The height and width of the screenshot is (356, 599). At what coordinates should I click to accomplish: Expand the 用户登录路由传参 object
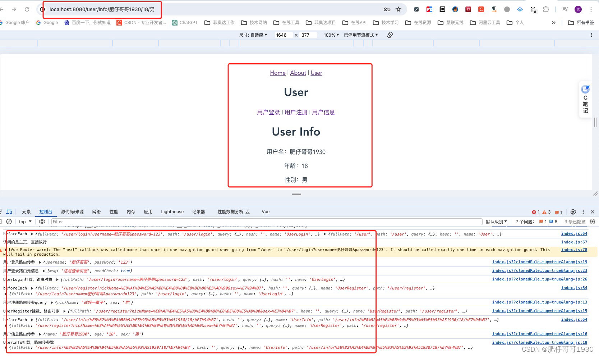[40, 263]
